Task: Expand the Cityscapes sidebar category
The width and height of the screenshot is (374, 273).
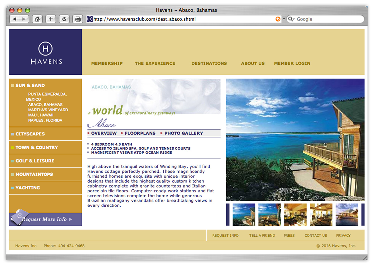Action: (30, 134)
